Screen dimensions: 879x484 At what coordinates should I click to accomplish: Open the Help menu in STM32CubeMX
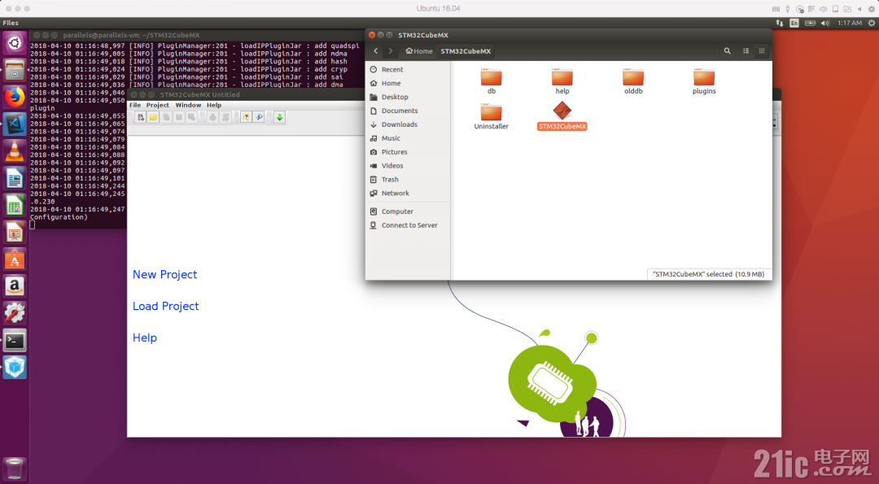point(214,105)
